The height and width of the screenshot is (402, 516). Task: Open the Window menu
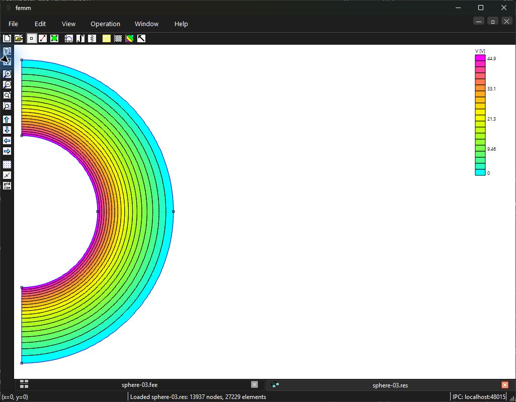point(146,24)
